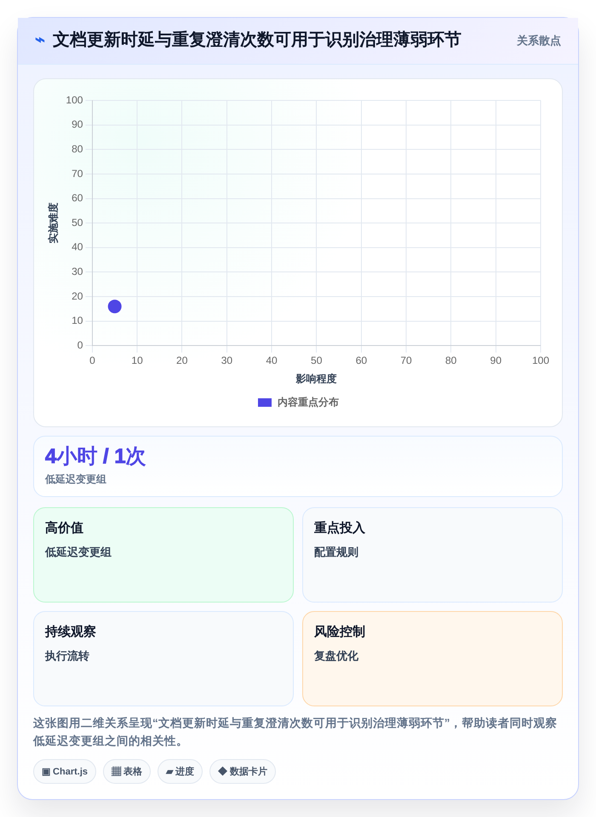Click the lightning bolt icon beside the title
Screen dimensions: 596x817
40,40
